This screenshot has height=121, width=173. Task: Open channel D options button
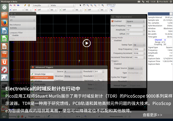(x=85, y=10)
